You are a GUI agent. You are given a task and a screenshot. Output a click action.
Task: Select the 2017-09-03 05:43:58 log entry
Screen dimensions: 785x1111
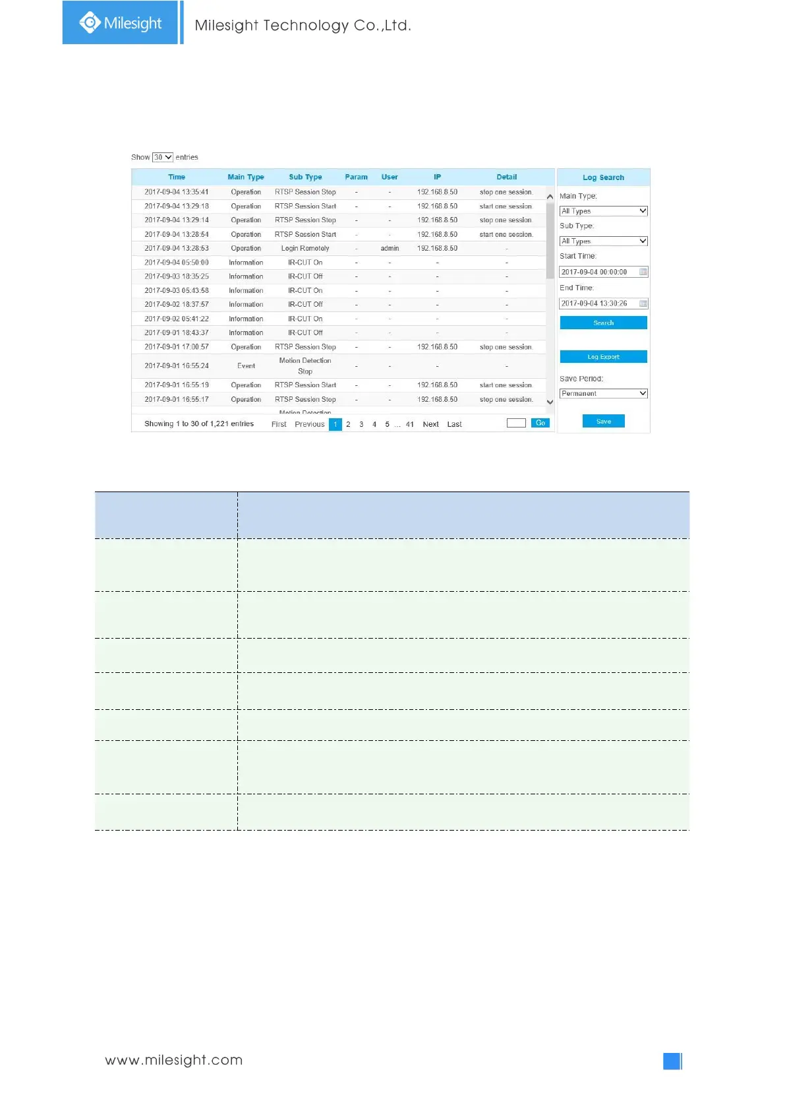[x=339, y=290]
